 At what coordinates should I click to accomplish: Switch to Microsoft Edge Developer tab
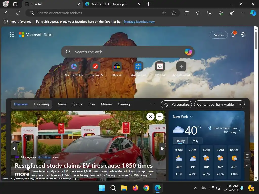[113, 4]
